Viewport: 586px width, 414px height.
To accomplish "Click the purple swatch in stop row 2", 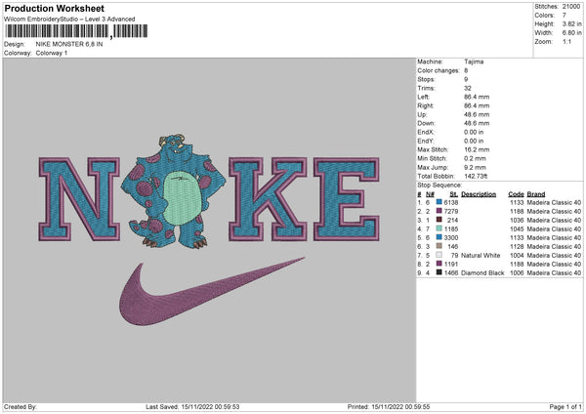I will [439, 211].
